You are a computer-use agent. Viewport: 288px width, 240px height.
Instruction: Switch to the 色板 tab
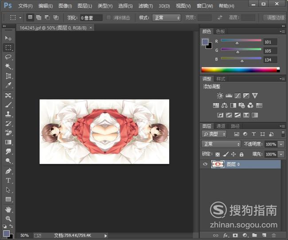coord(220,31)
